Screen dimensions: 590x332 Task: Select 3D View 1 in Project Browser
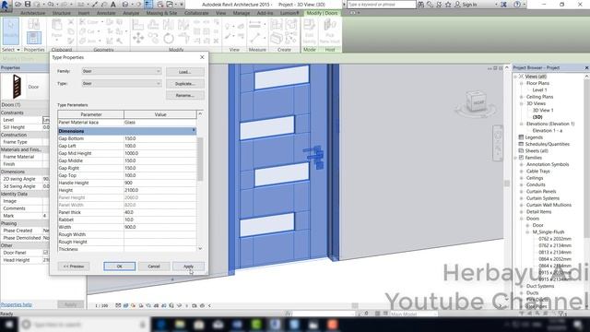(x=543, y=111)
